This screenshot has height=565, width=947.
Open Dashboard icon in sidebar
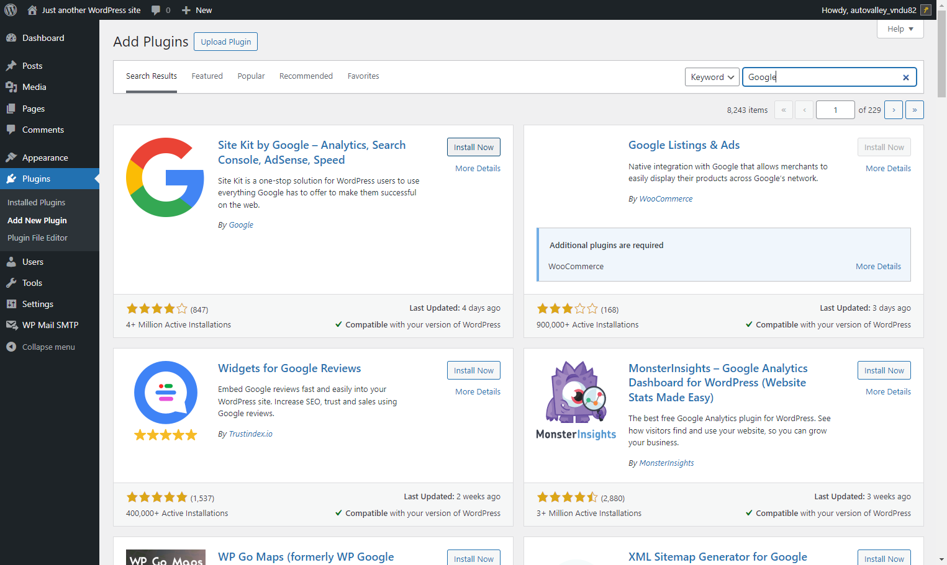pos(11,38)
